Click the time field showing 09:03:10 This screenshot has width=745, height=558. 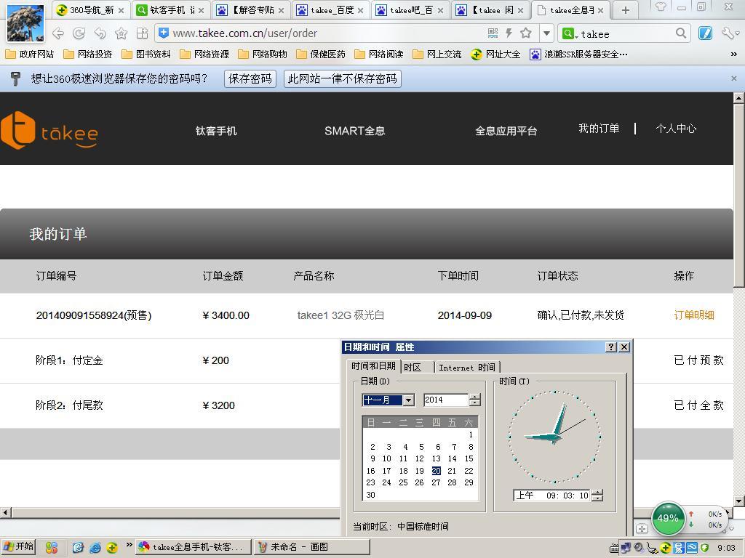[x=553, y=496]
